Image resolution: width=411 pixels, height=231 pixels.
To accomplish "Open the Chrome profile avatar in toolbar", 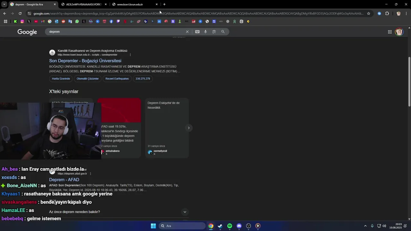I will [398, 13].
